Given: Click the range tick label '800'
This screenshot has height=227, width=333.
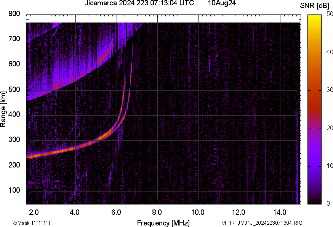Looking at the screenshot, I should point(14,14).
